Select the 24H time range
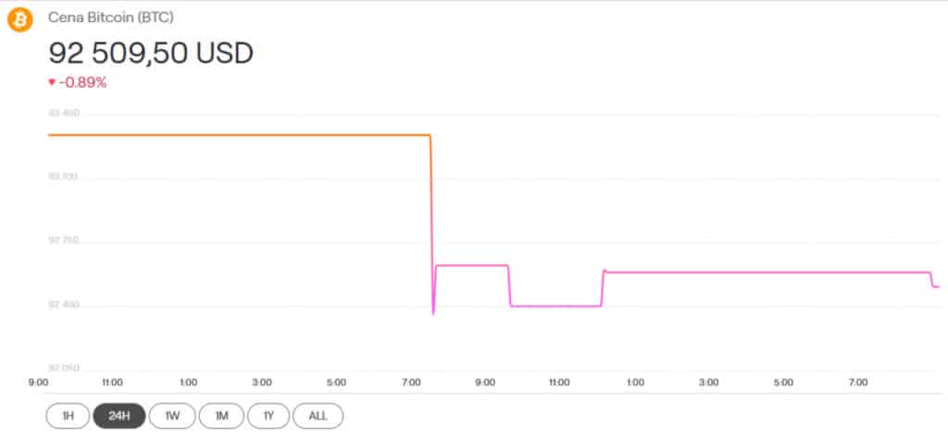The width and height of the screenshot is (948, 439). point(119,416)
